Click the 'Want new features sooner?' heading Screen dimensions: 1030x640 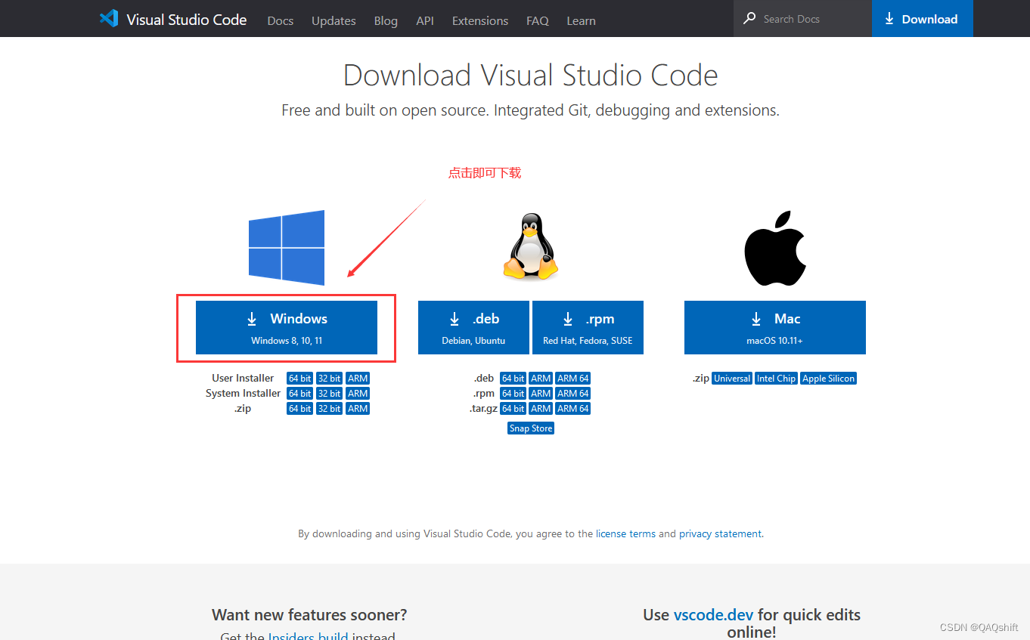(309, 614)
